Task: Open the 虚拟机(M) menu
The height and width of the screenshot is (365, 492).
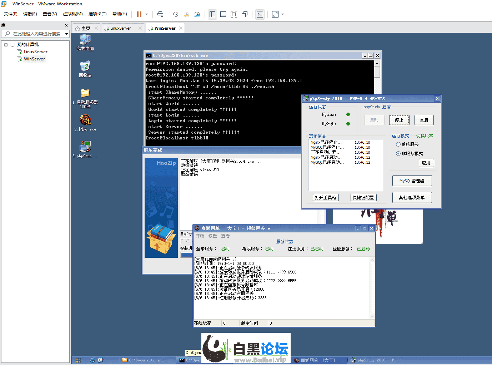Action: point(73,14)
